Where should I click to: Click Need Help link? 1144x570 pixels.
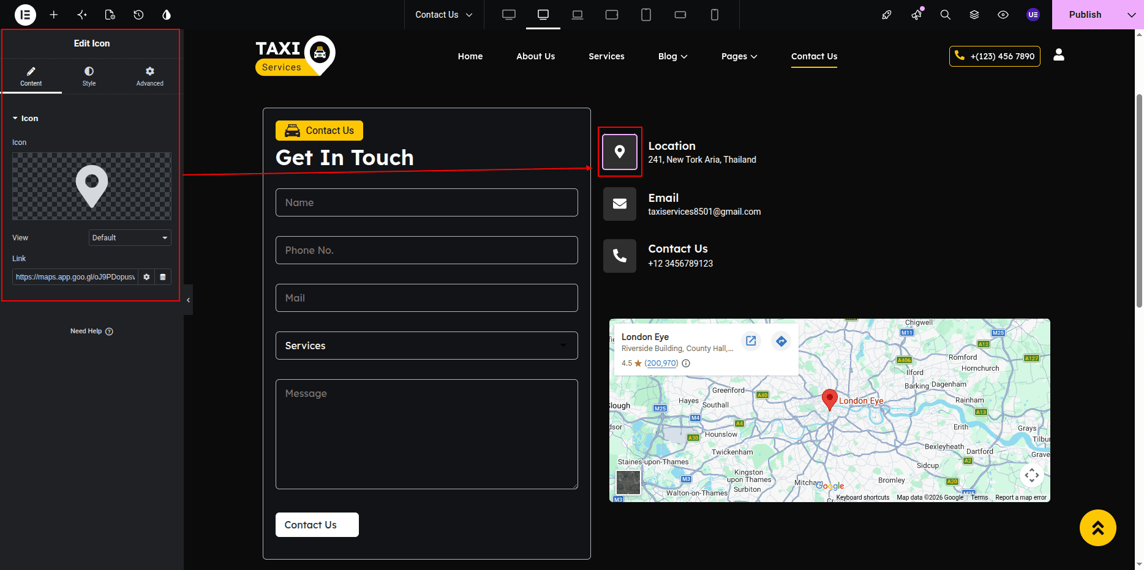[x=92, y=331]
